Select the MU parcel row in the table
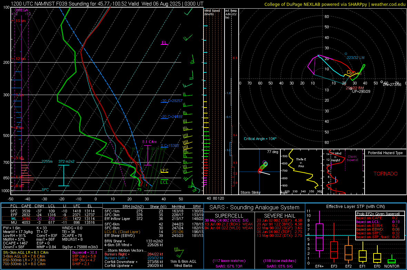This screenshot has height=270, width=407. (52, 222)
